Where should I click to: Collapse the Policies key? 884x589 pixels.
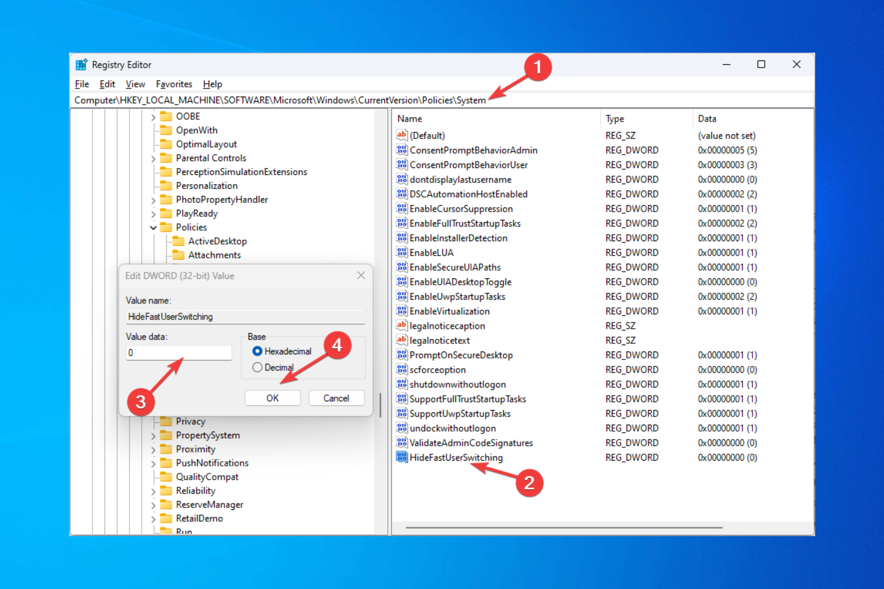153,227
